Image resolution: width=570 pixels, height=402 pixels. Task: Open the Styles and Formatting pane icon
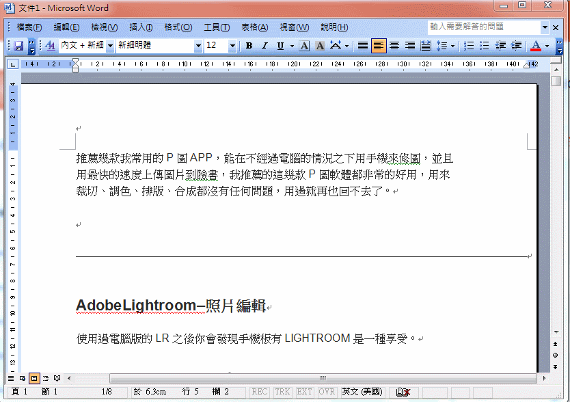(50, 46)
